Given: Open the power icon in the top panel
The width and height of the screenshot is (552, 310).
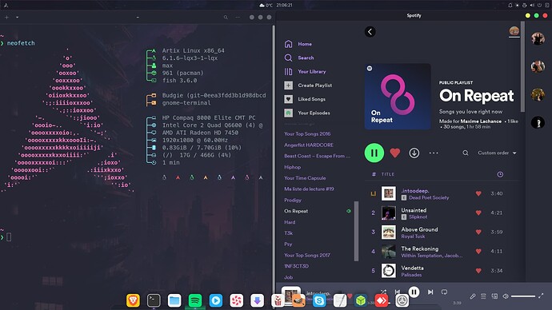Looking at the screenshot, I should [x=539, y=6].
